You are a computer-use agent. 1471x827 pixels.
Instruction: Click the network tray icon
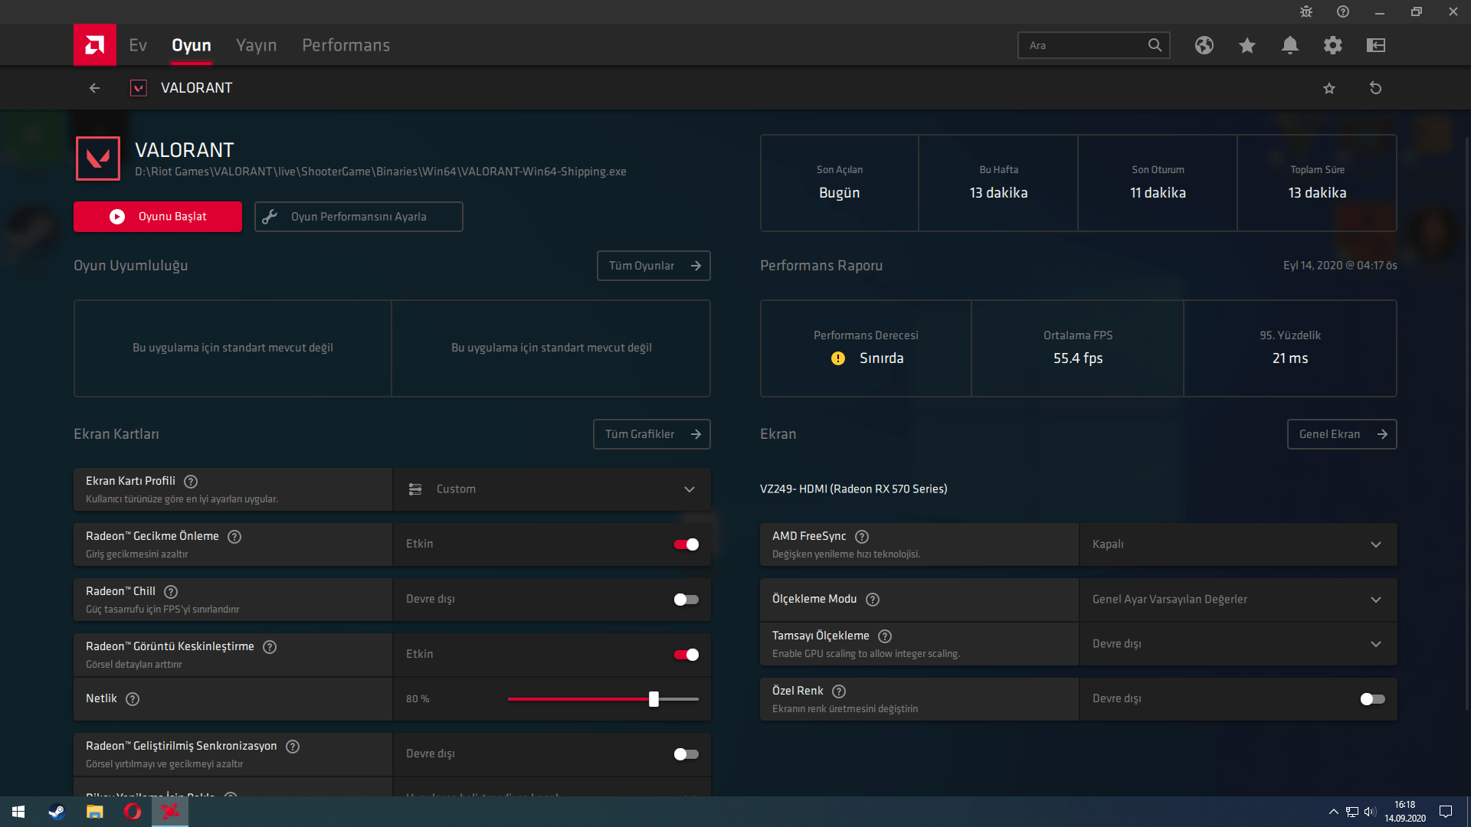(1352, 812)
